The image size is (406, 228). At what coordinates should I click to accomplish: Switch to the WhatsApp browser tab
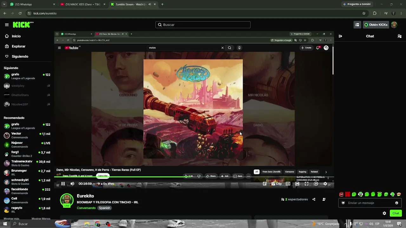pyautogui.click(x=33, y=4)
